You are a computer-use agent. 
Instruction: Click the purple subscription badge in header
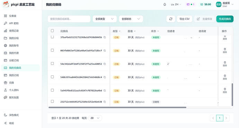pyautogui.click(x=191, y=5)
